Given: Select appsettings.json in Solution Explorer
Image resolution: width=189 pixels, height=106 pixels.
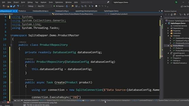Looking at the screenshot, I should coord(179,53).
